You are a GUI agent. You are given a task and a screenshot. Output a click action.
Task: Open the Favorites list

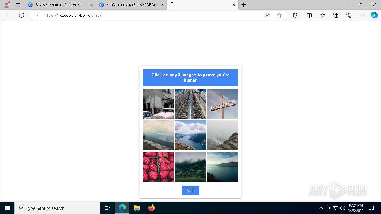pyautogui.click(x=323, y=15)
